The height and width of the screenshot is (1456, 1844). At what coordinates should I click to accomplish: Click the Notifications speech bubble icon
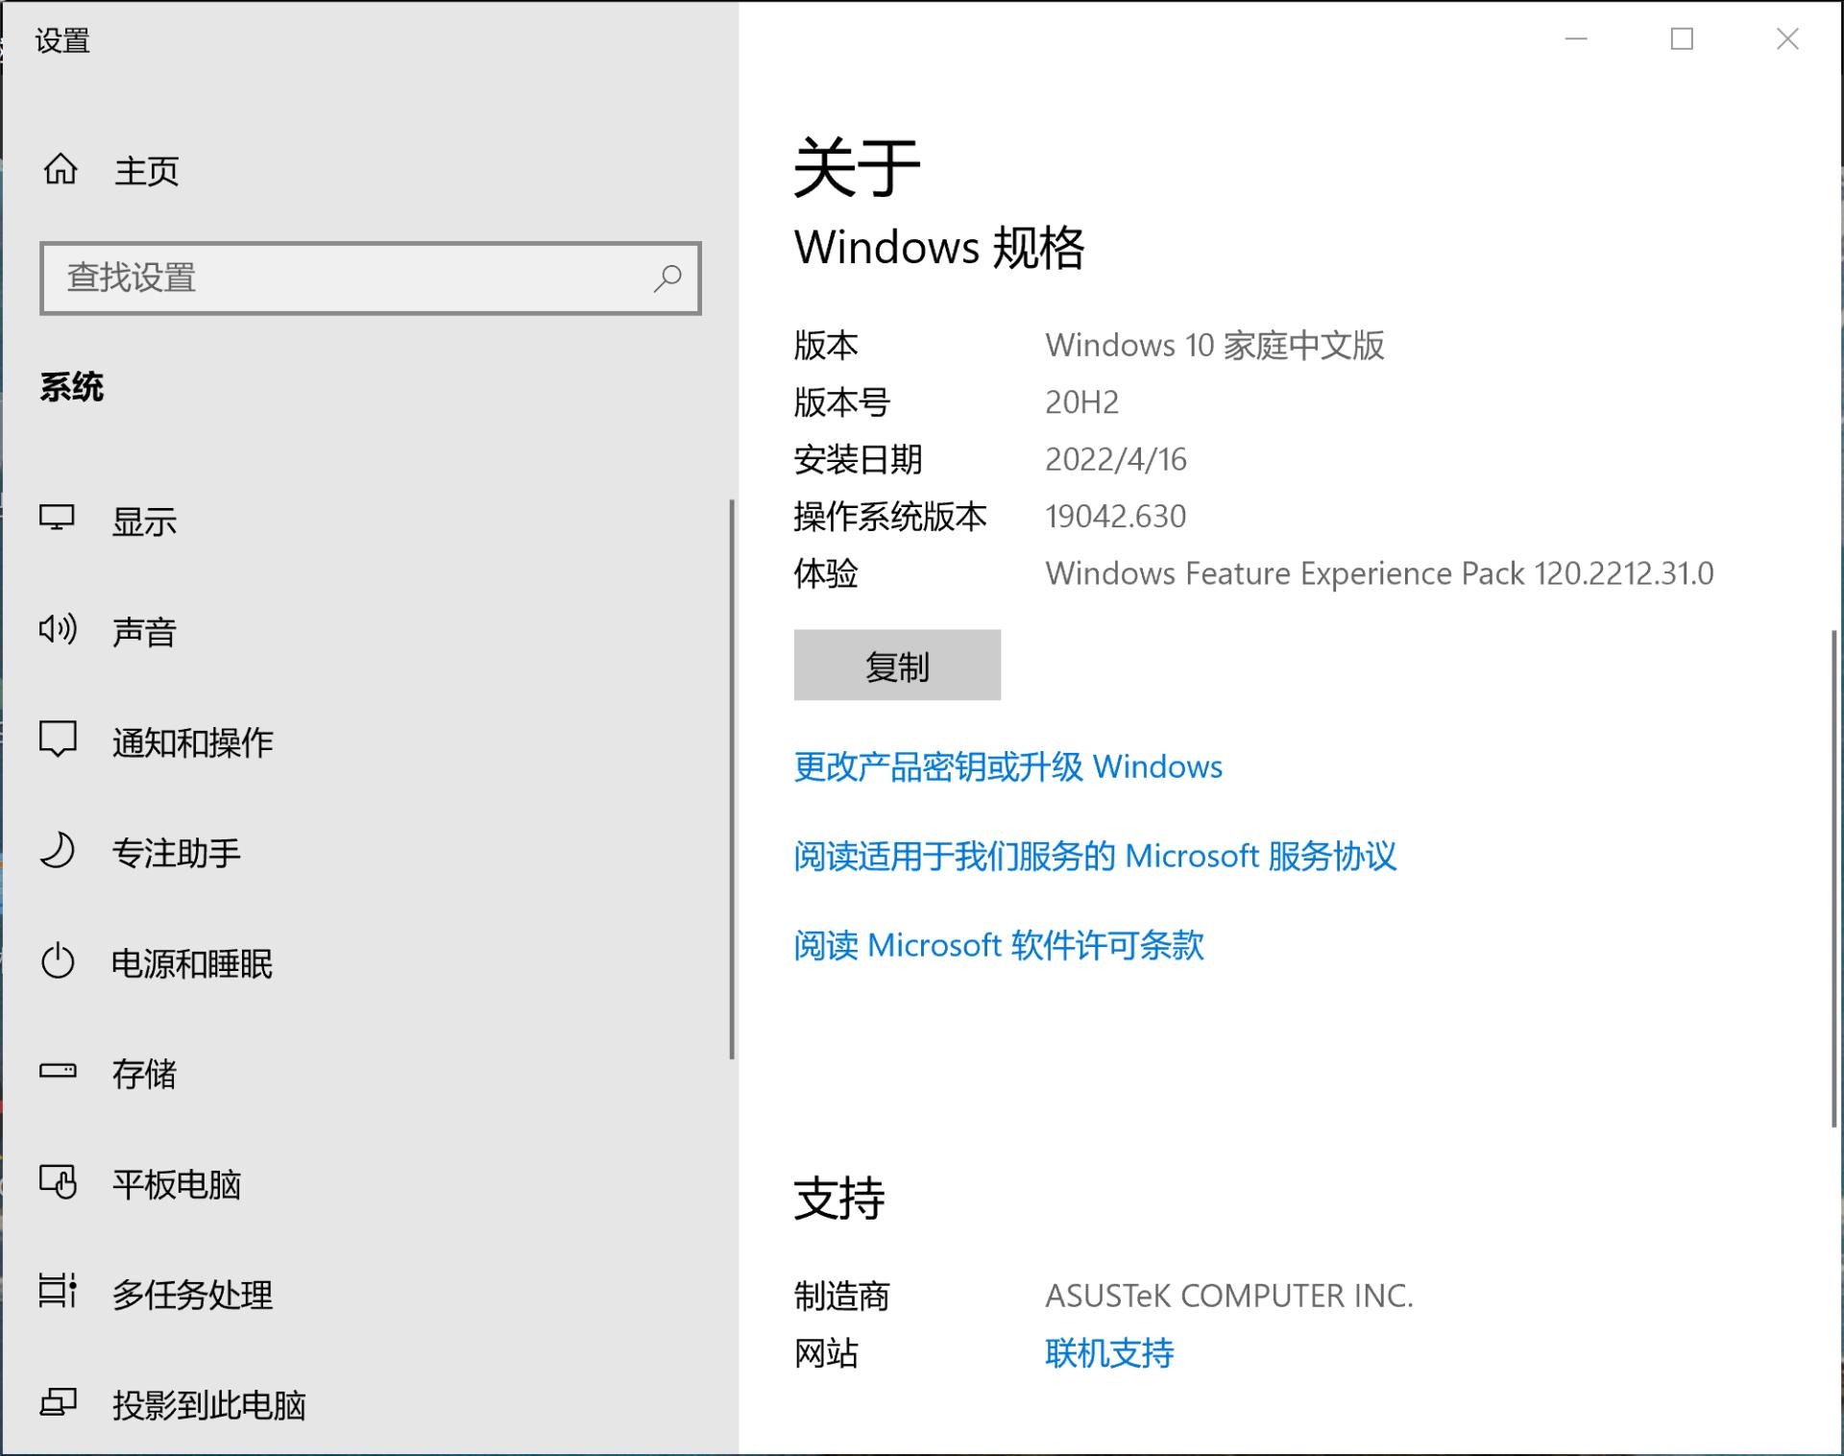(58, 740)
